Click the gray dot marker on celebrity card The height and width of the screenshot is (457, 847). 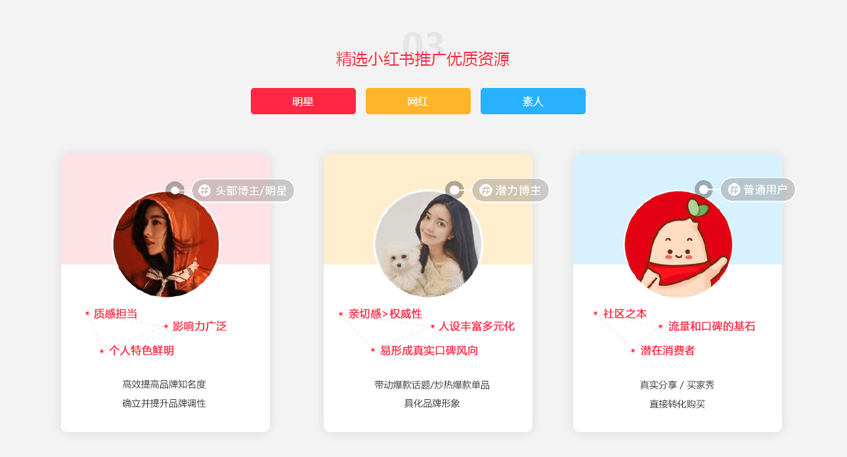click(x=175, y=190)
